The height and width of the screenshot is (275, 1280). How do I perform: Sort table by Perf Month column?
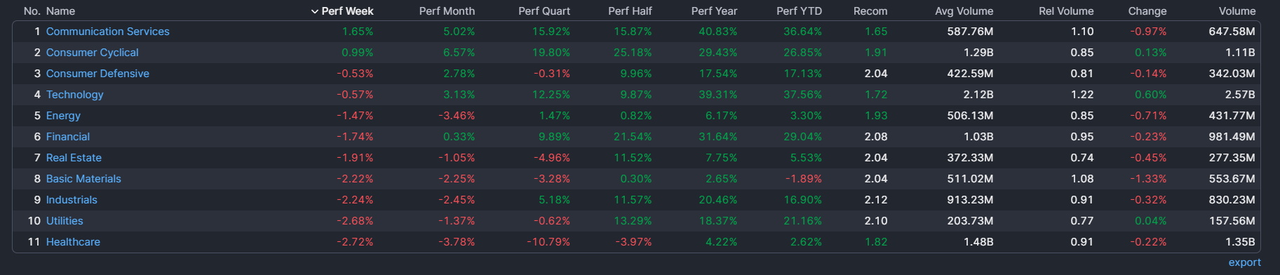pyautogui.click(x=447, y=11)
